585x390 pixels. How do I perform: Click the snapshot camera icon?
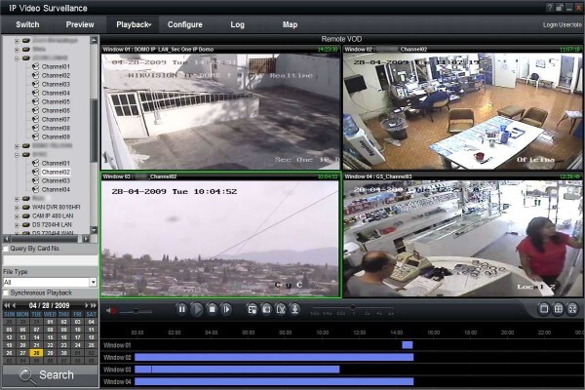coord(266,309)
